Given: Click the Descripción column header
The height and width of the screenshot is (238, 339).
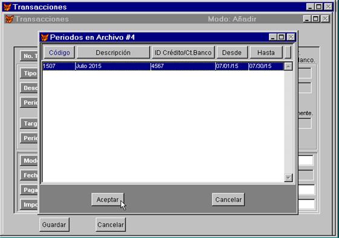Looking at the screenshot, I should click(113, 52).
